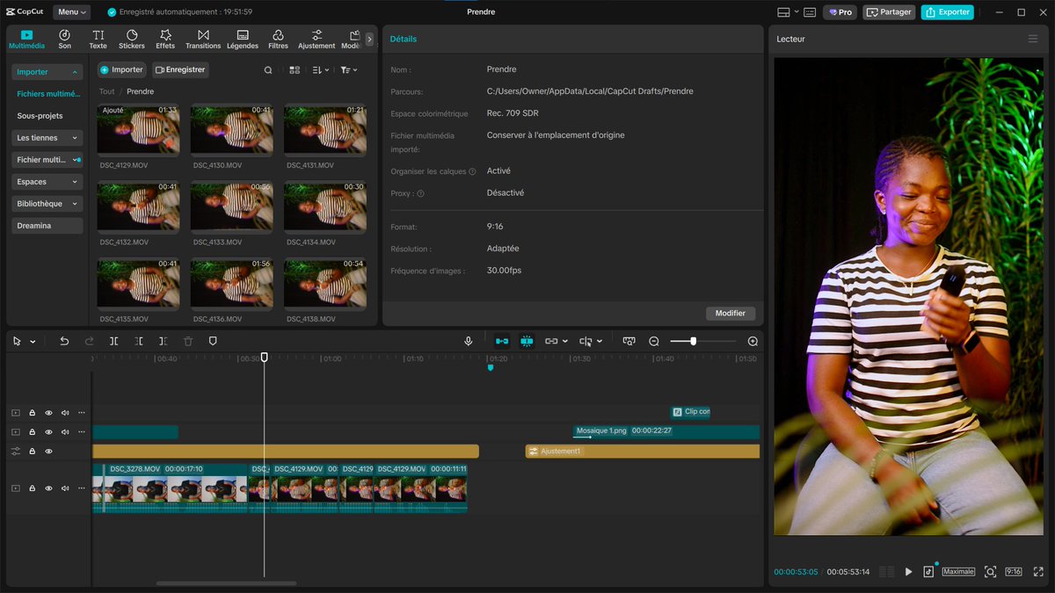Open the media filter dropdown

point(349,70)
